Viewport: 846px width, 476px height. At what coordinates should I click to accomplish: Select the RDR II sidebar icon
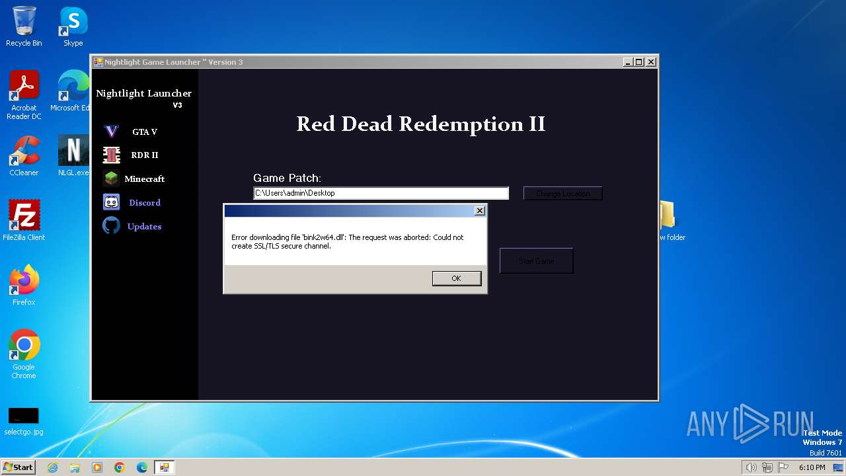pos(111,155)
